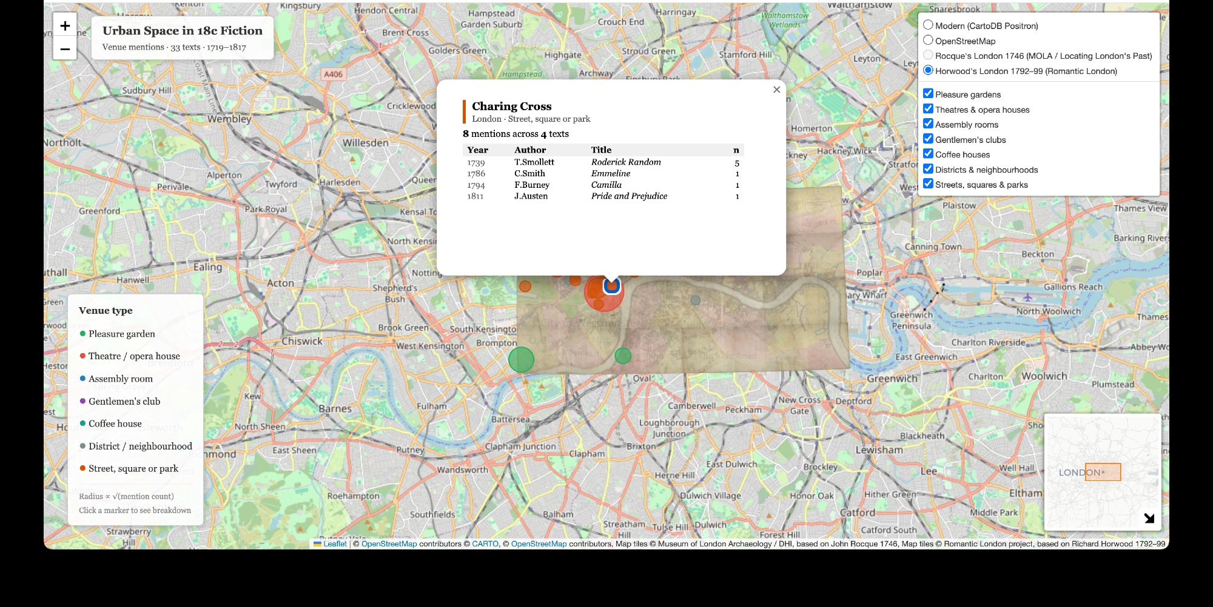
Task: Click the gray district marker east of river
Action: tap(696, 300)
